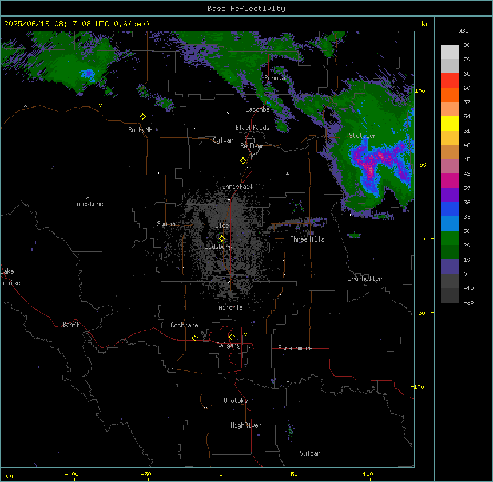Screen dimensions: 493x482
Task: Click the Vulcan label
Action: pos(311,453)
